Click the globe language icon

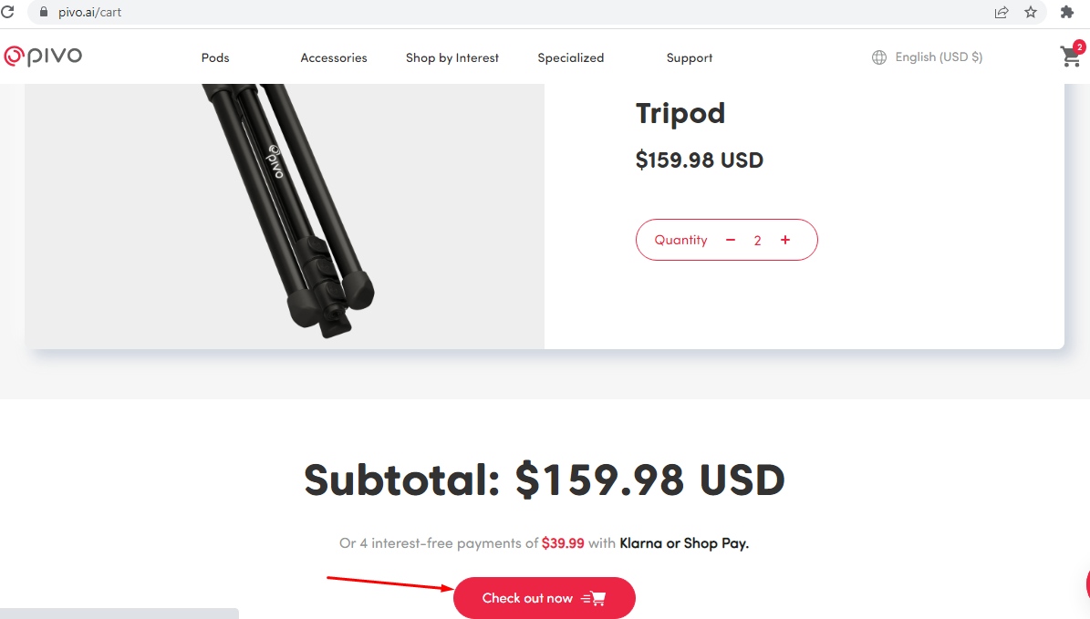tap(879, 57)
